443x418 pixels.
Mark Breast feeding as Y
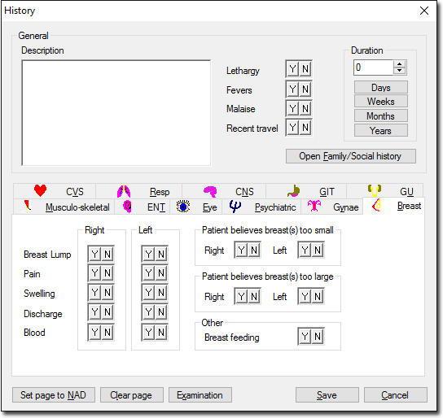[305, 336]
